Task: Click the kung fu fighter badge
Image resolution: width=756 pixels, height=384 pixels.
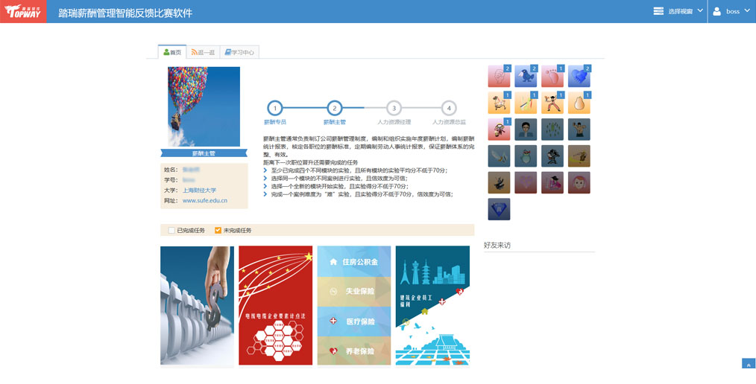Action: click(x=552, y=103)
